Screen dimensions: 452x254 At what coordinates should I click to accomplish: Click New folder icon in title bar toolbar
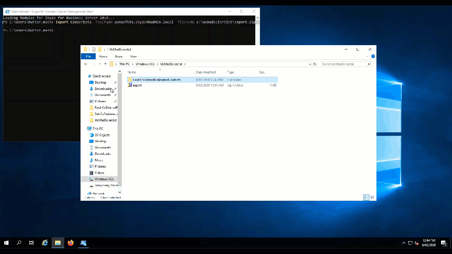(100, 49)
